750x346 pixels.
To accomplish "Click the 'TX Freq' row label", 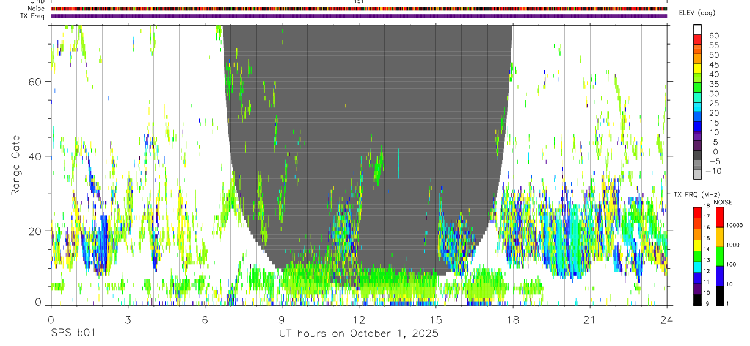I will 33,16.
